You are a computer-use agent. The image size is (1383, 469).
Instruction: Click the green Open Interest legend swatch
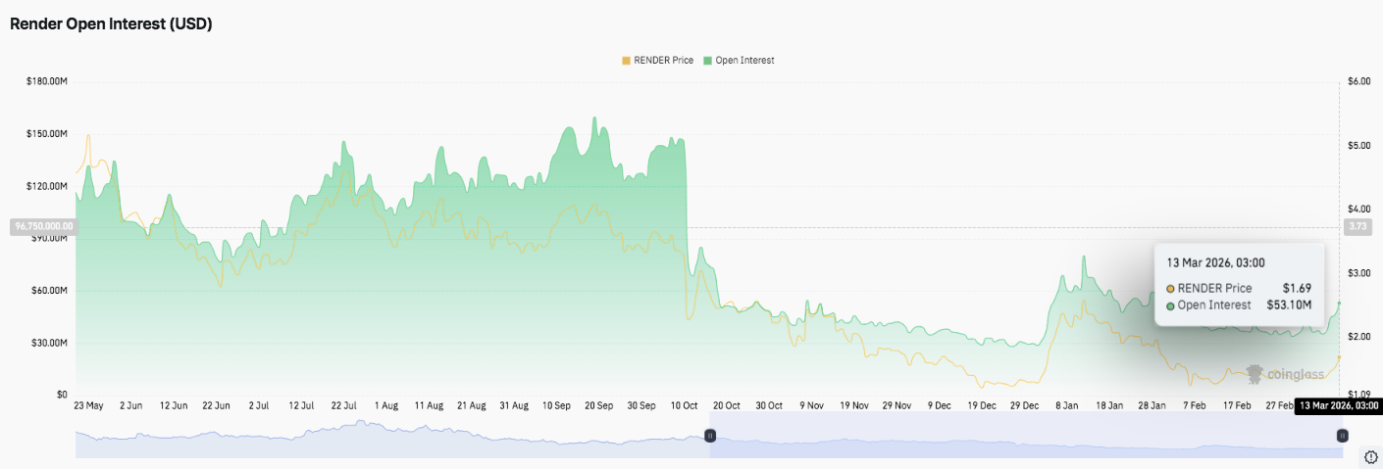[x=708, y=61]
